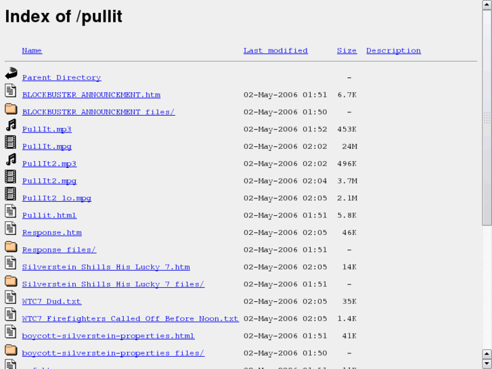Click the 1.4K size value
Image resolution: width=492 pixels, height=369 pixels.
(x=346, y=319)
